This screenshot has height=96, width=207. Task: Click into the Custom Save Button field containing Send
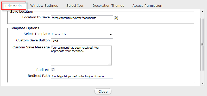(x=82, y=41)
